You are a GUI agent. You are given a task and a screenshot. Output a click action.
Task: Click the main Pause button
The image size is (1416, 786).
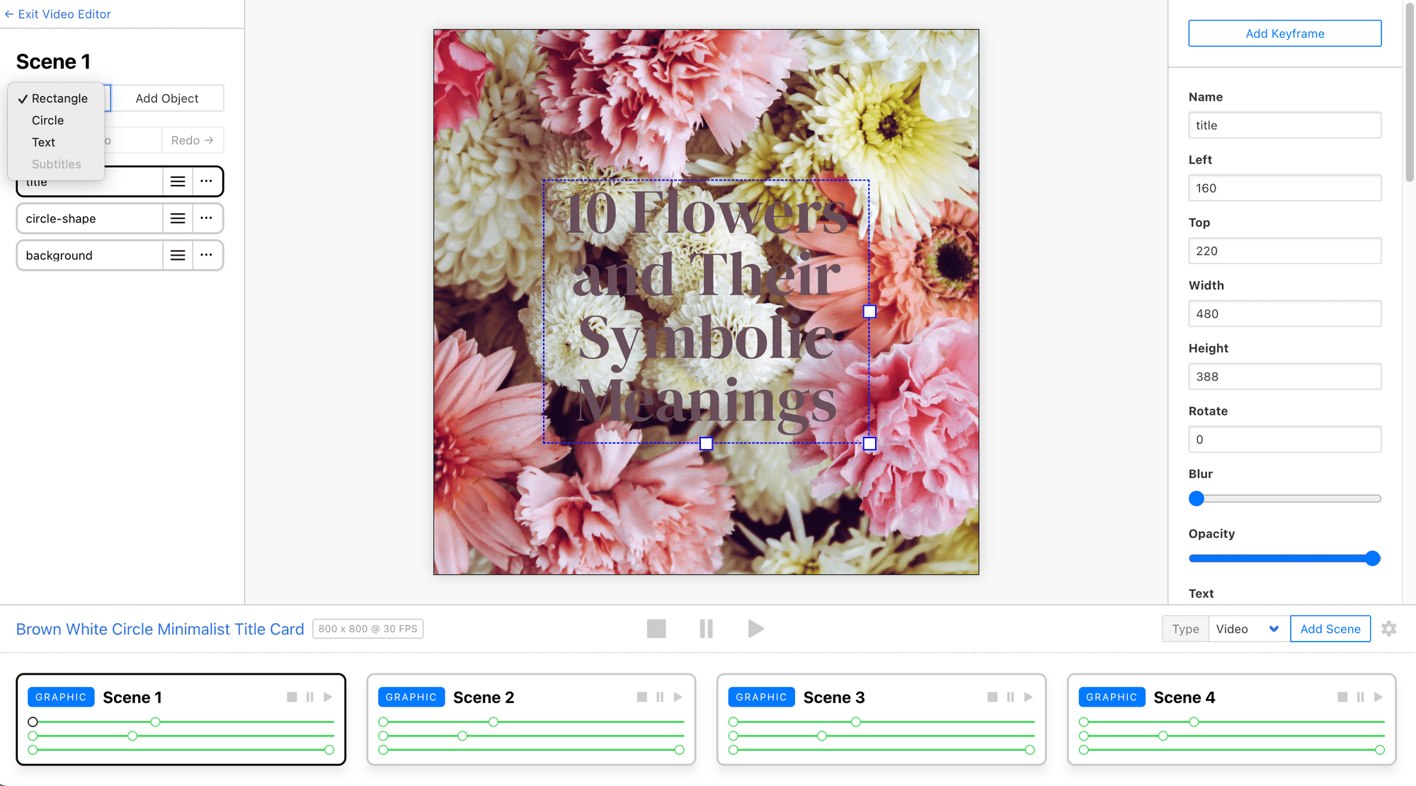tap(706, 629)
